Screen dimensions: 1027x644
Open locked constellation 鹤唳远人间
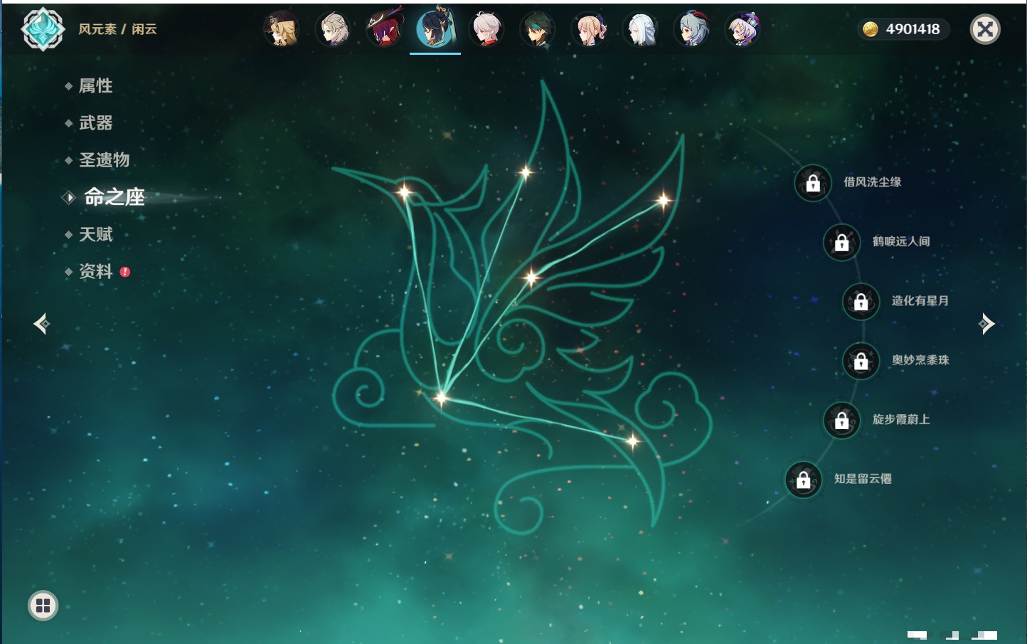(842, 242)
